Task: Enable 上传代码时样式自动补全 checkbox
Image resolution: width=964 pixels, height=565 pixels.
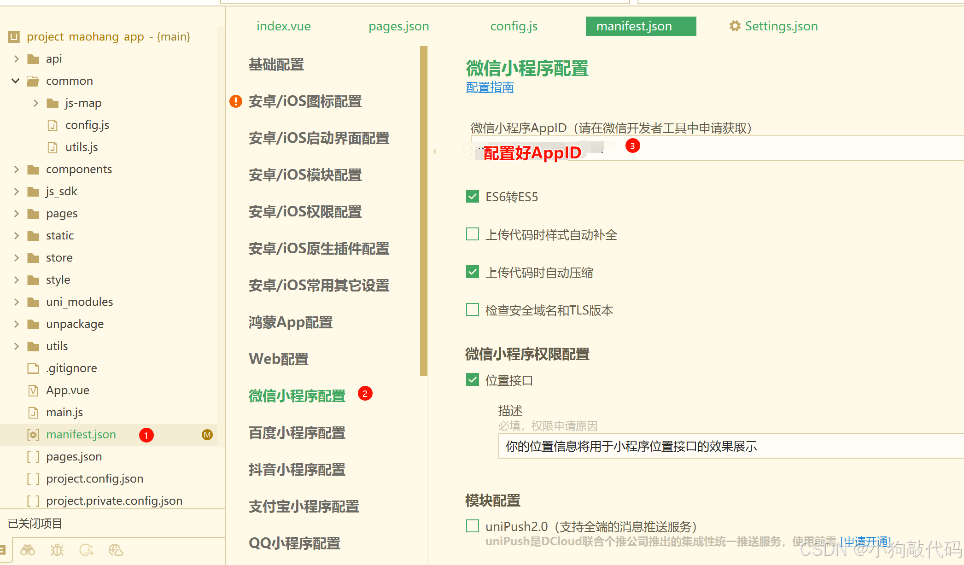Action: point(473,234)
